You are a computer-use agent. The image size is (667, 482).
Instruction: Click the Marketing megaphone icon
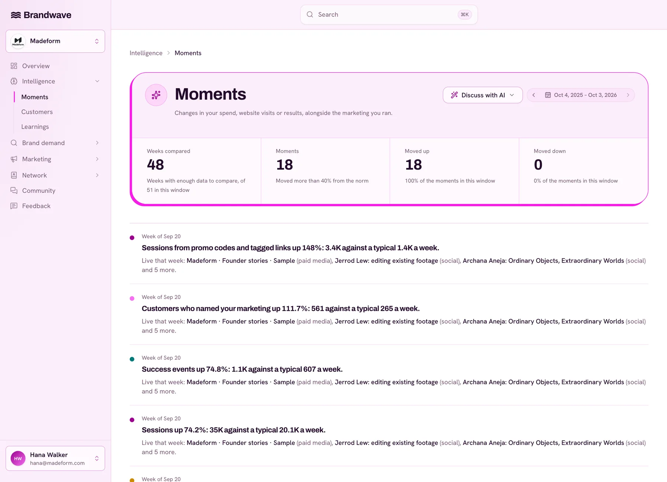pos(14,159)
